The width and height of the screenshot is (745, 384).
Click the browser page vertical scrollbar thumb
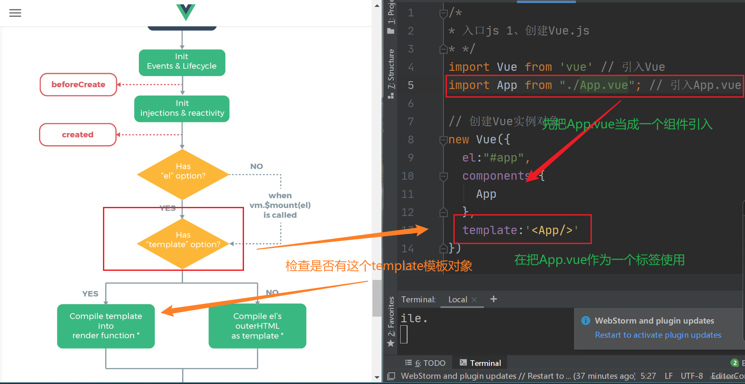(377, 298)
